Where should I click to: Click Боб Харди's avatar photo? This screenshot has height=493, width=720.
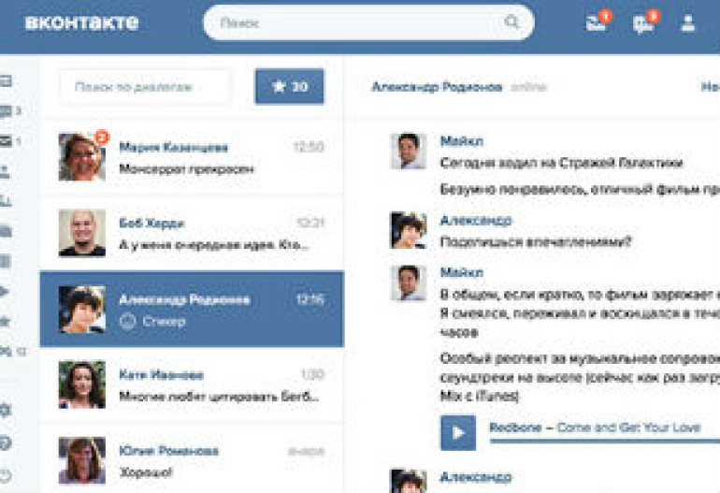tap(82, 233)
